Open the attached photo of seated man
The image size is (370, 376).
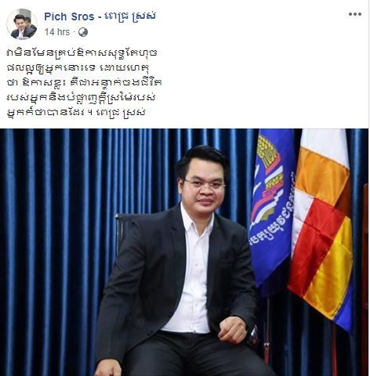[184, 252]
